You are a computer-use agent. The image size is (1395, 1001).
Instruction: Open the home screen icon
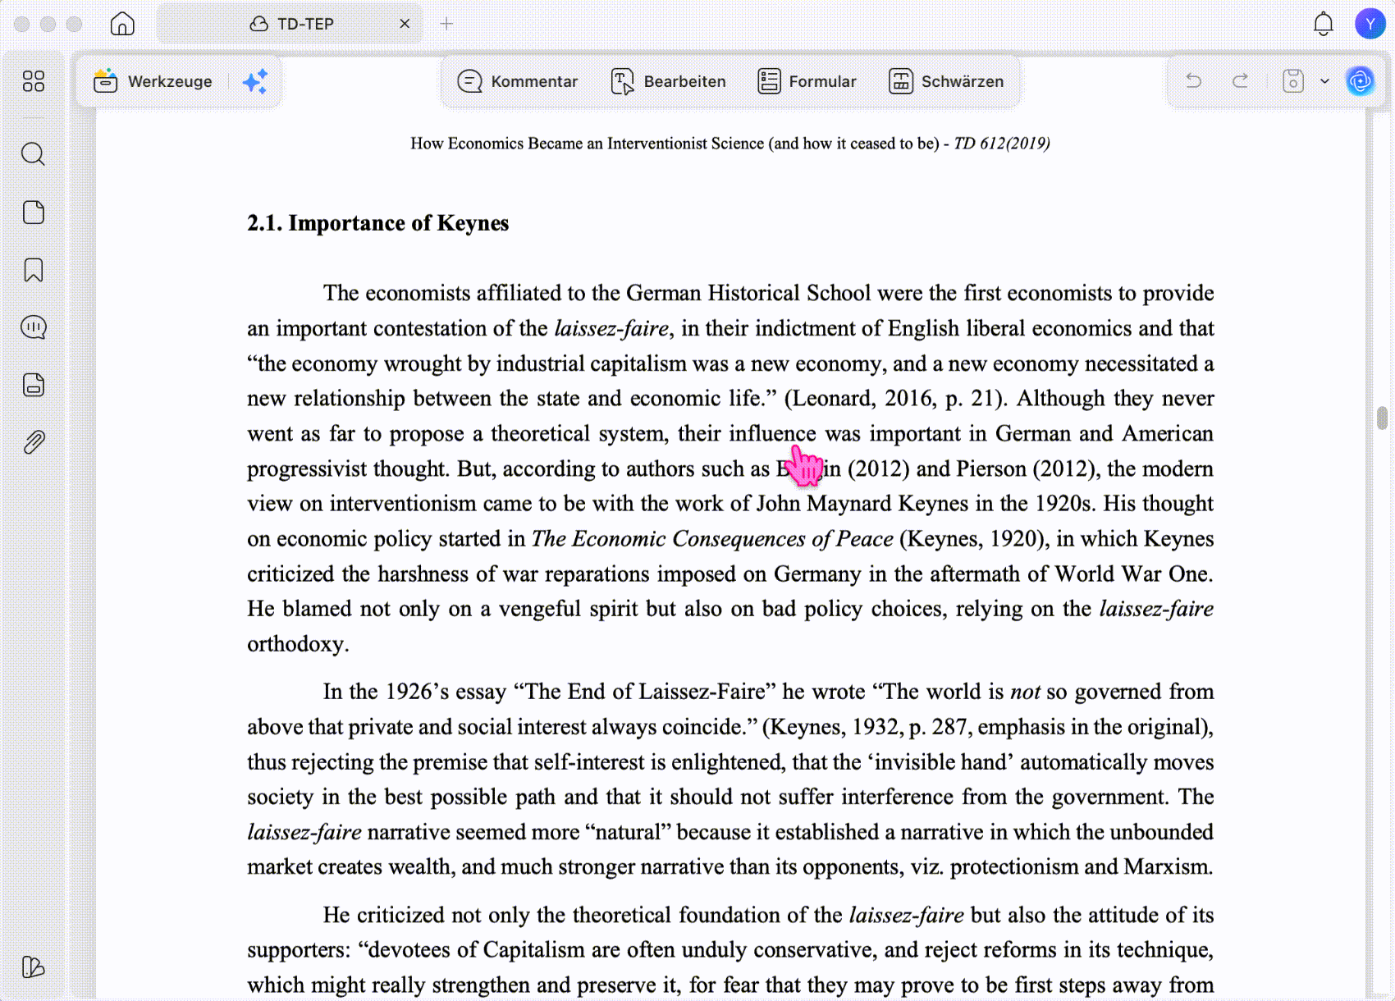click(x=122, y=24)
